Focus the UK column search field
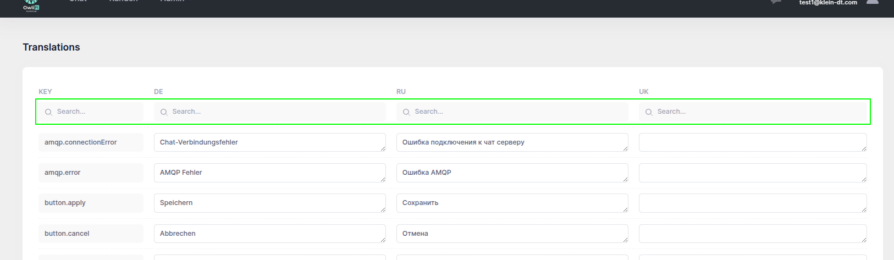 [x=759, y=112]
